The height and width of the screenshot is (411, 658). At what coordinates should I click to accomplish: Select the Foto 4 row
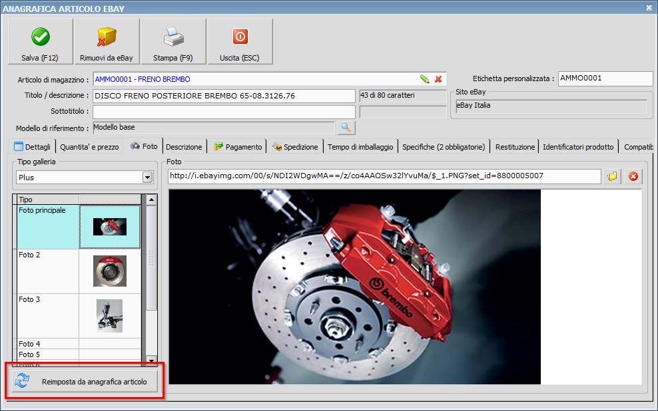click(x=79, y=344)
